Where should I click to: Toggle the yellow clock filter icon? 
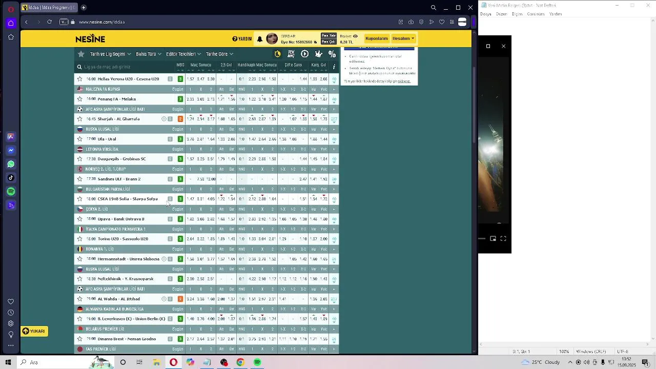coord(277,54)
